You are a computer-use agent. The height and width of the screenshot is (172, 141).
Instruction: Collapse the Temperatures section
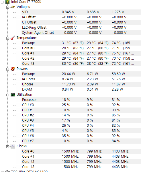pyautogui.click(x=7, y=38)
